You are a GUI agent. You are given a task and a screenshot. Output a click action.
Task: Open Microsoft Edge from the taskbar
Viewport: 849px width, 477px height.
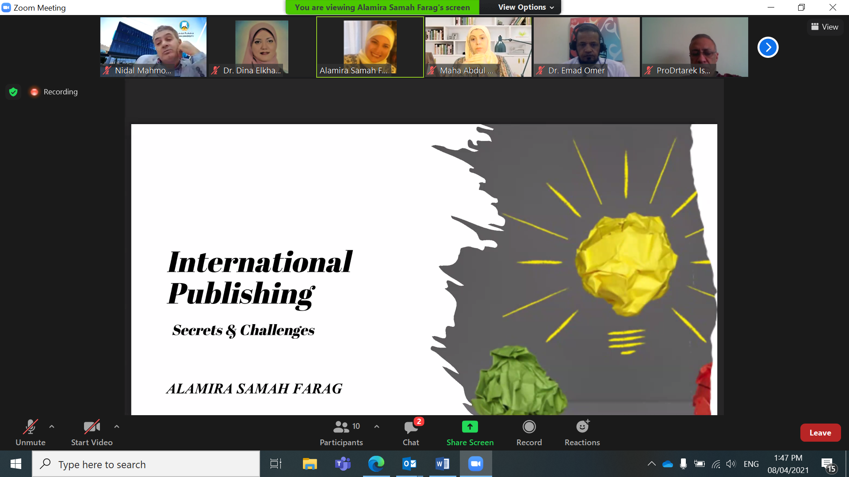376,464
